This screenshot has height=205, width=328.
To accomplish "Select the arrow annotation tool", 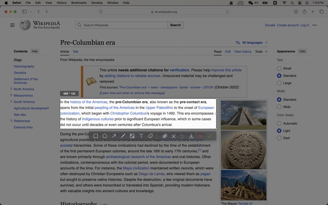I will pyautogui.click(x=114, y=136).
